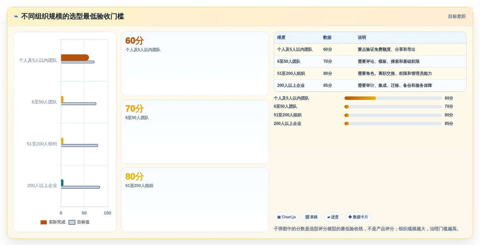Click the 目标值 gray legend swatch

72,222
